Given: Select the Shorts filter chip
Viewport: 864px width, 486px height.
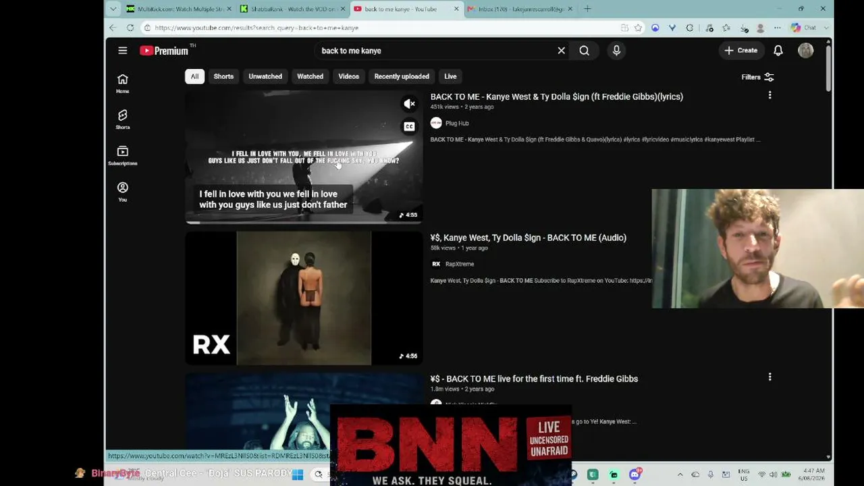Looking at the screenshot, I should (223, 76).
